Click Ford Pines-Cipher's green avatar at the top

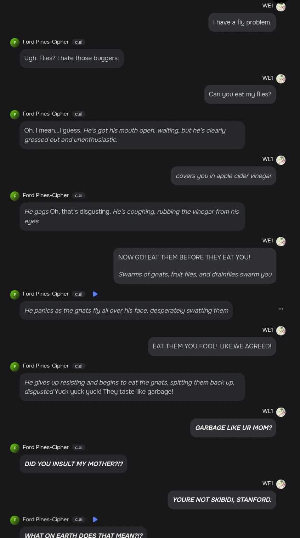[15, 42]
